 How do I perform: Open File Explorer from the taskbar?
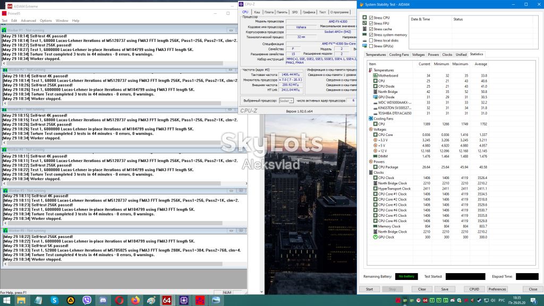pos(21,300)
